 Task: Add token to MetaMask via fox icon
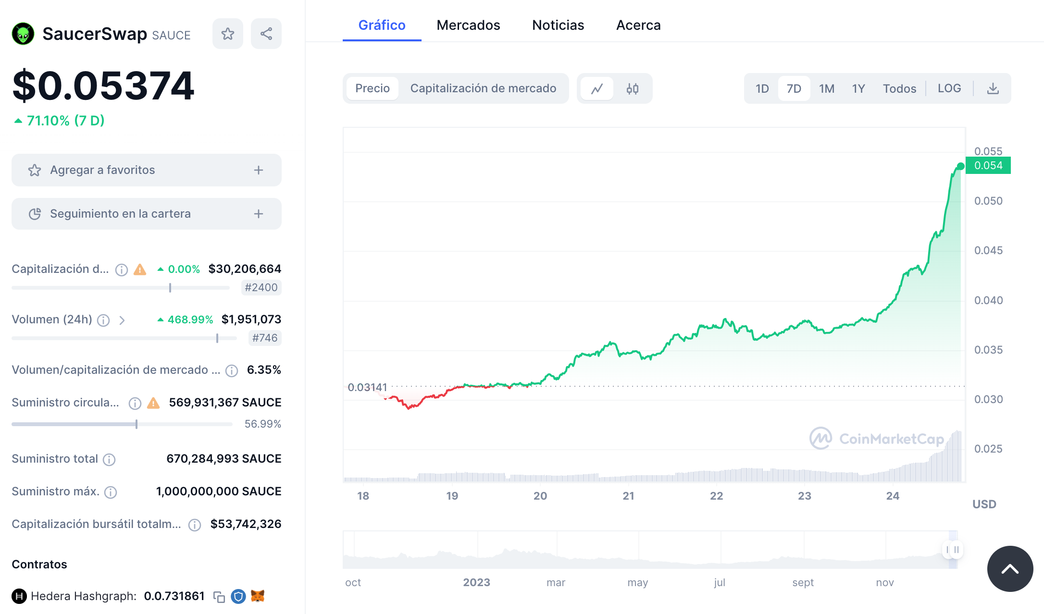pos(258,596)
